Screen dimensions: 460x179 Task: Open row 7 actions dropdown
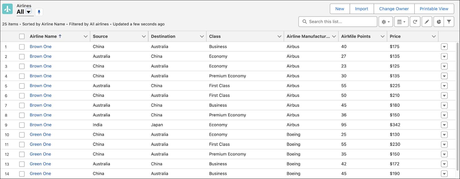click(x=444, y=105)
